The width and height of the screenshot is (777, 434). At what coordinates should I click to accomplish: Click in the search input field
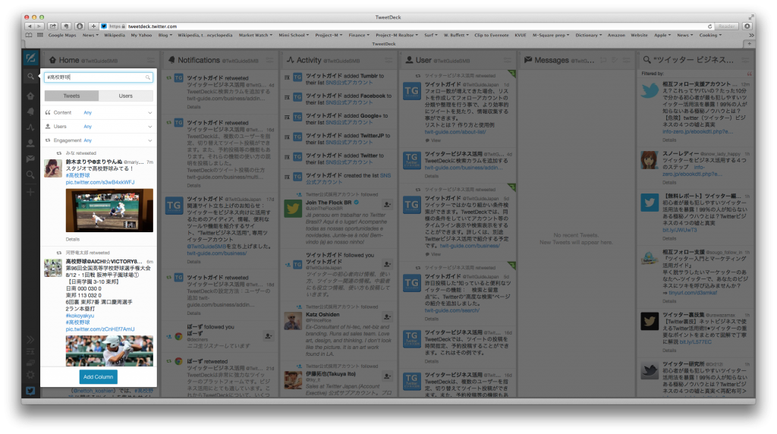pos(94,77)
